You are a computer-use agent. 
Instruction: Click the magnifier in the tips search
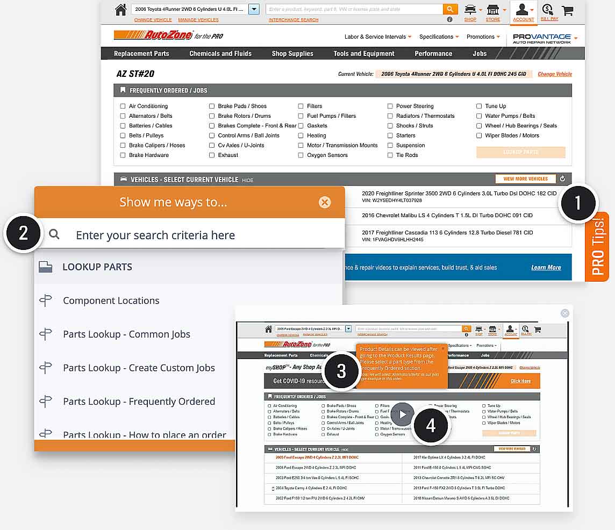point(54,234)
